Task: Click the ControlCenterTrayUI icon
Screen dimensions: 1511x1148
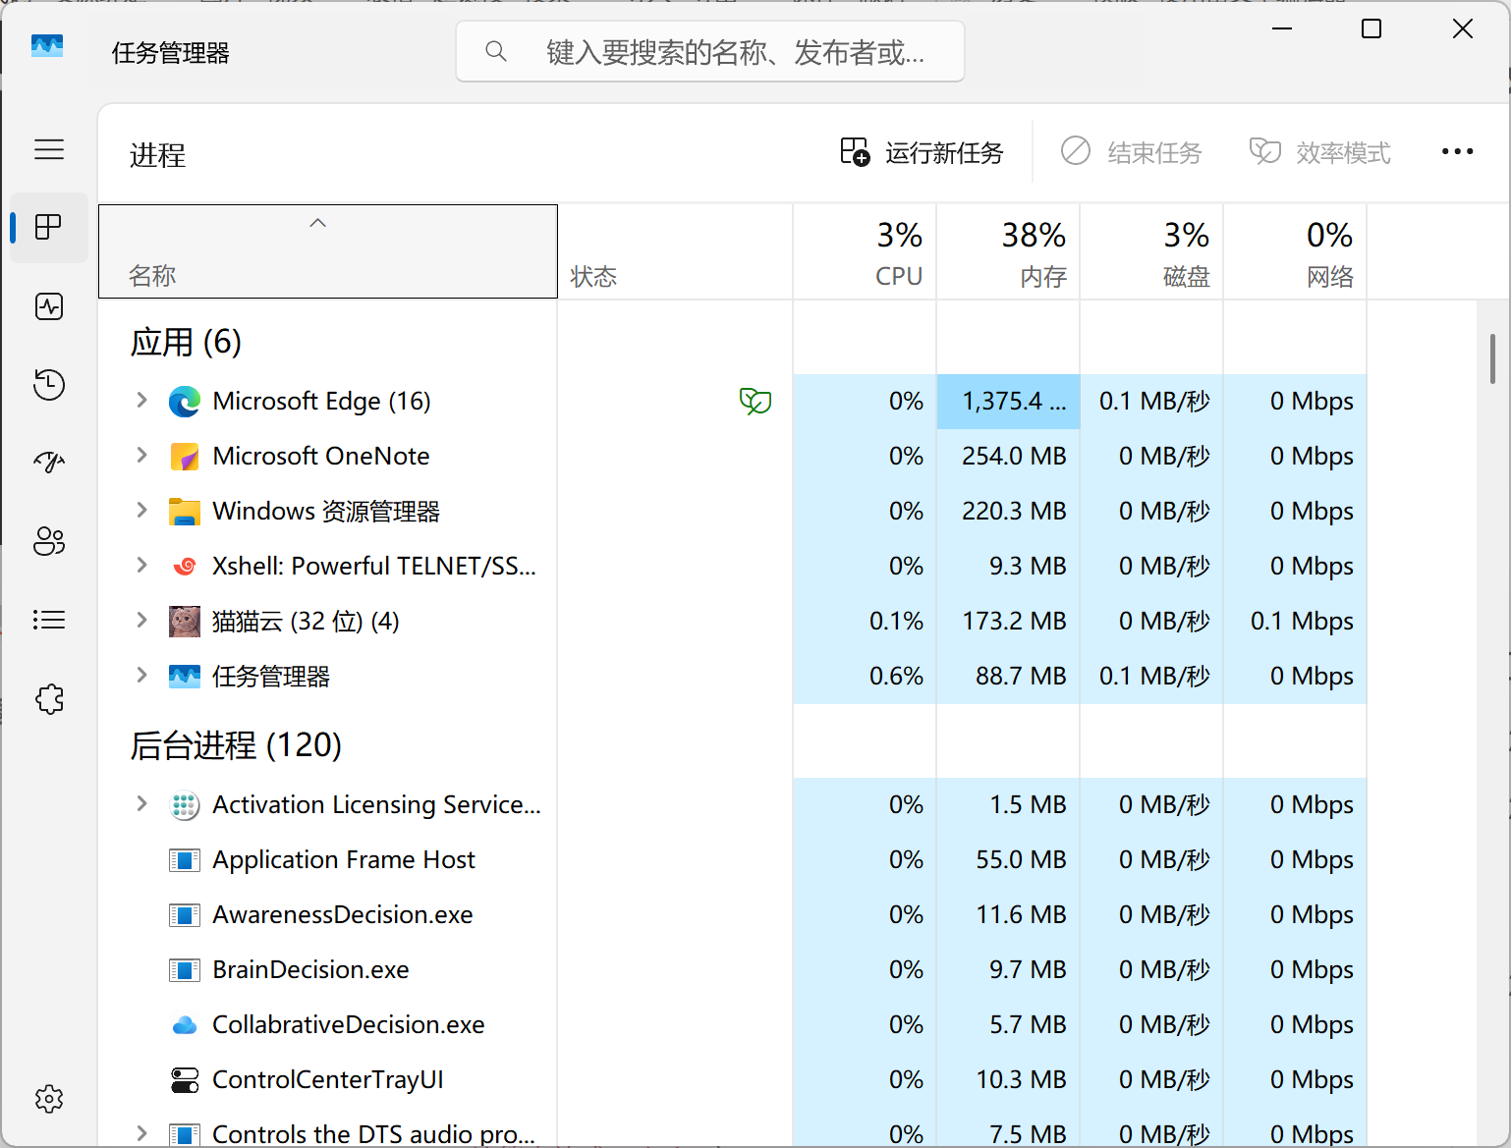Action: pyautogui.click(x=185, y=1080)
